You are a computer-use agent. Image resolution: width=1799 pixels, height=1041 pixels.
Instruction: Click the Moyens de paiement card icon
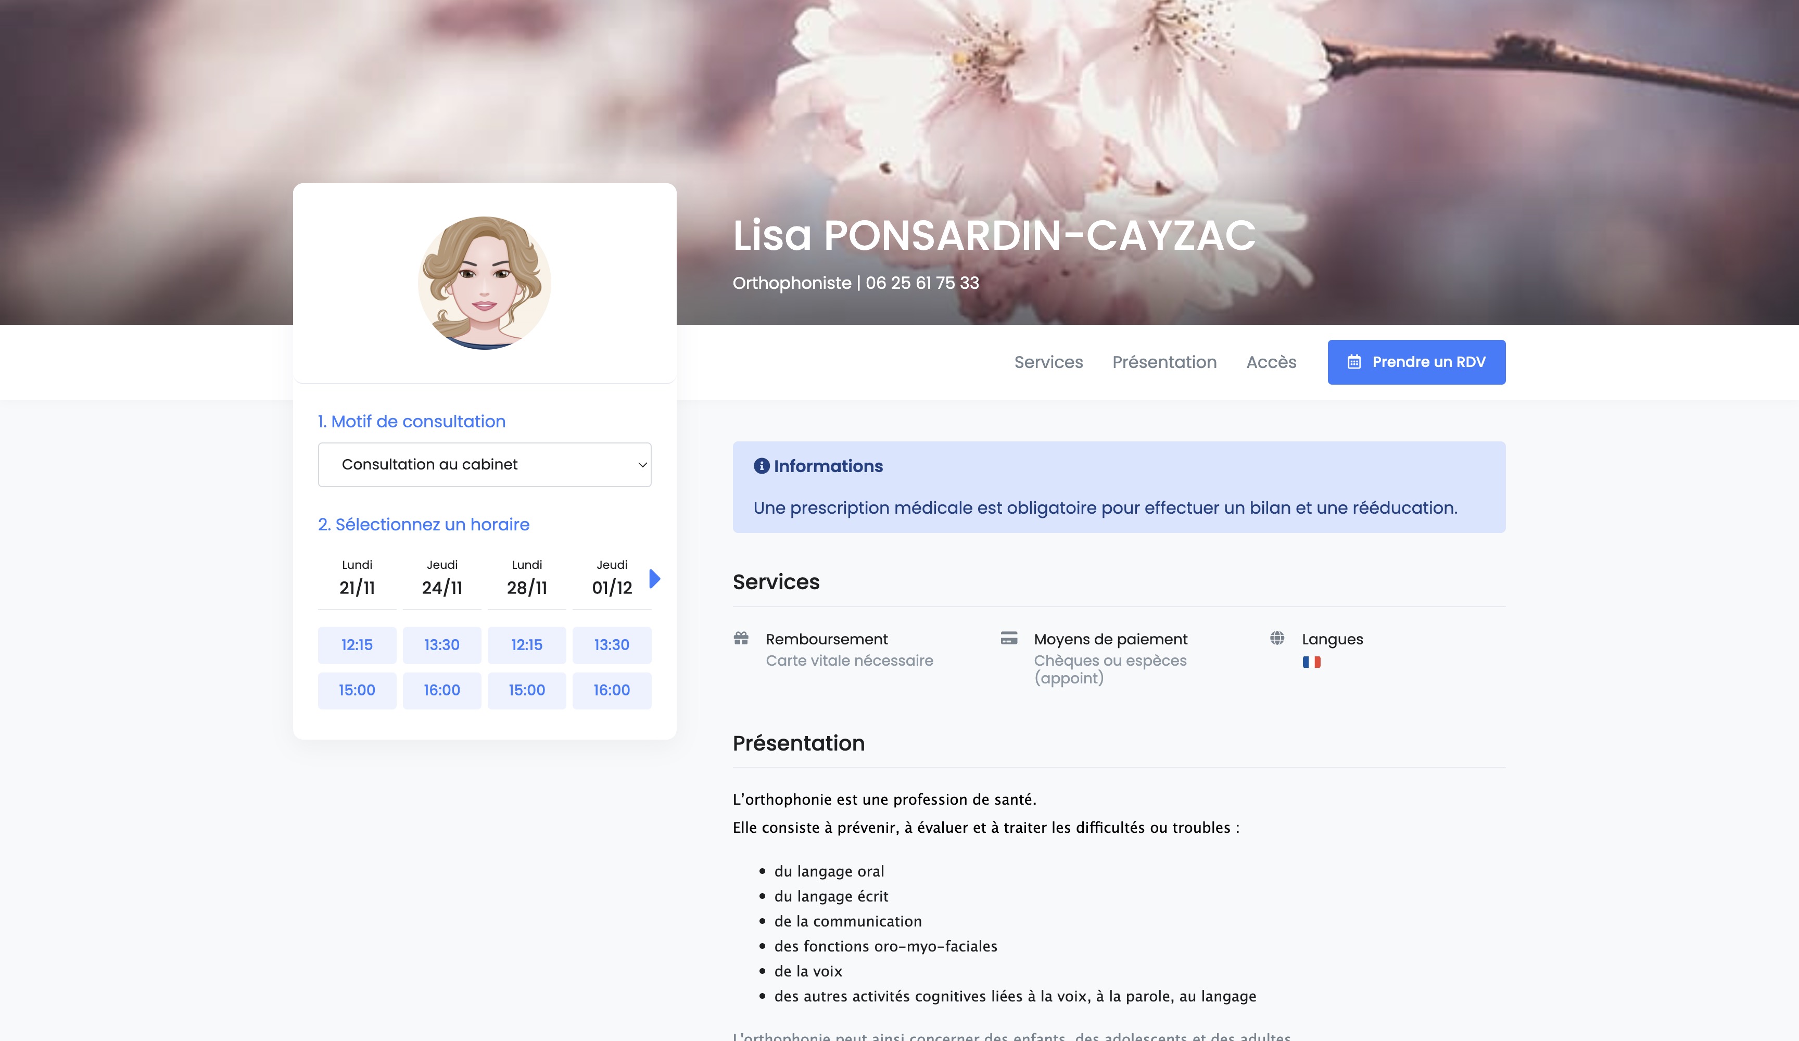(1009, 638)
